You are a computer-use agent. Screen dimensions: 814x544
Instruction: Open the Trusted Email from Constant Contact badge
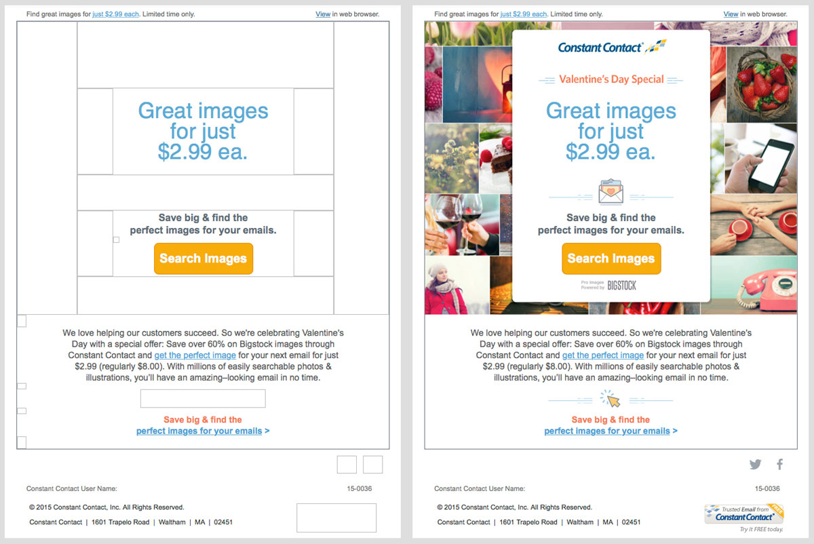point(745,513)
